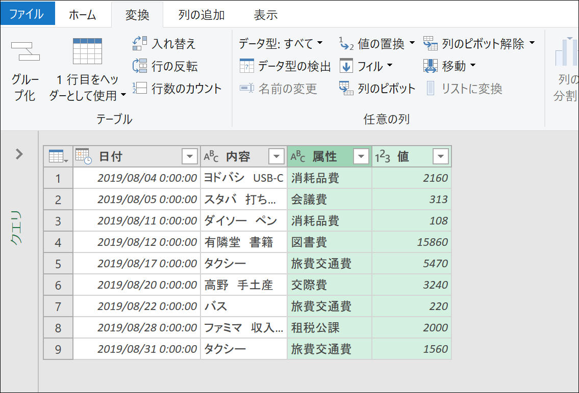The image size is (579, 393).
Task: Click the 移動 (Move) icon
Action: pyautogui.click(x=431, y=66)
